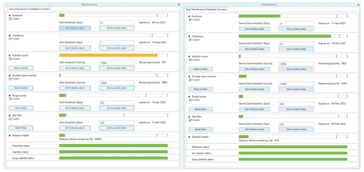
Task: Disable Gas filter counter in right window
Action: (x=190, y=120)
